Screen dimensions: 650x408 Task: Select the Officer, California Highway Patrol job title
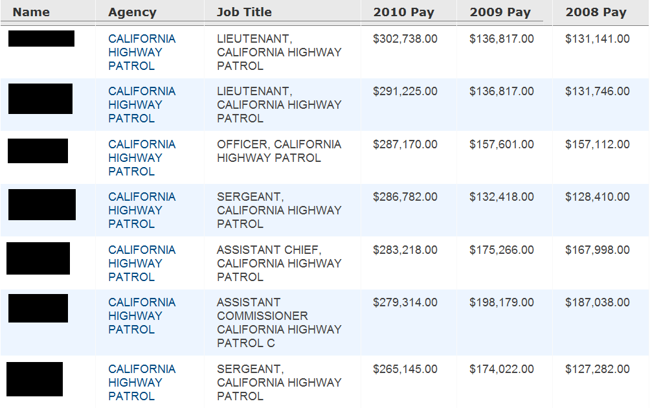click(279, 151)
